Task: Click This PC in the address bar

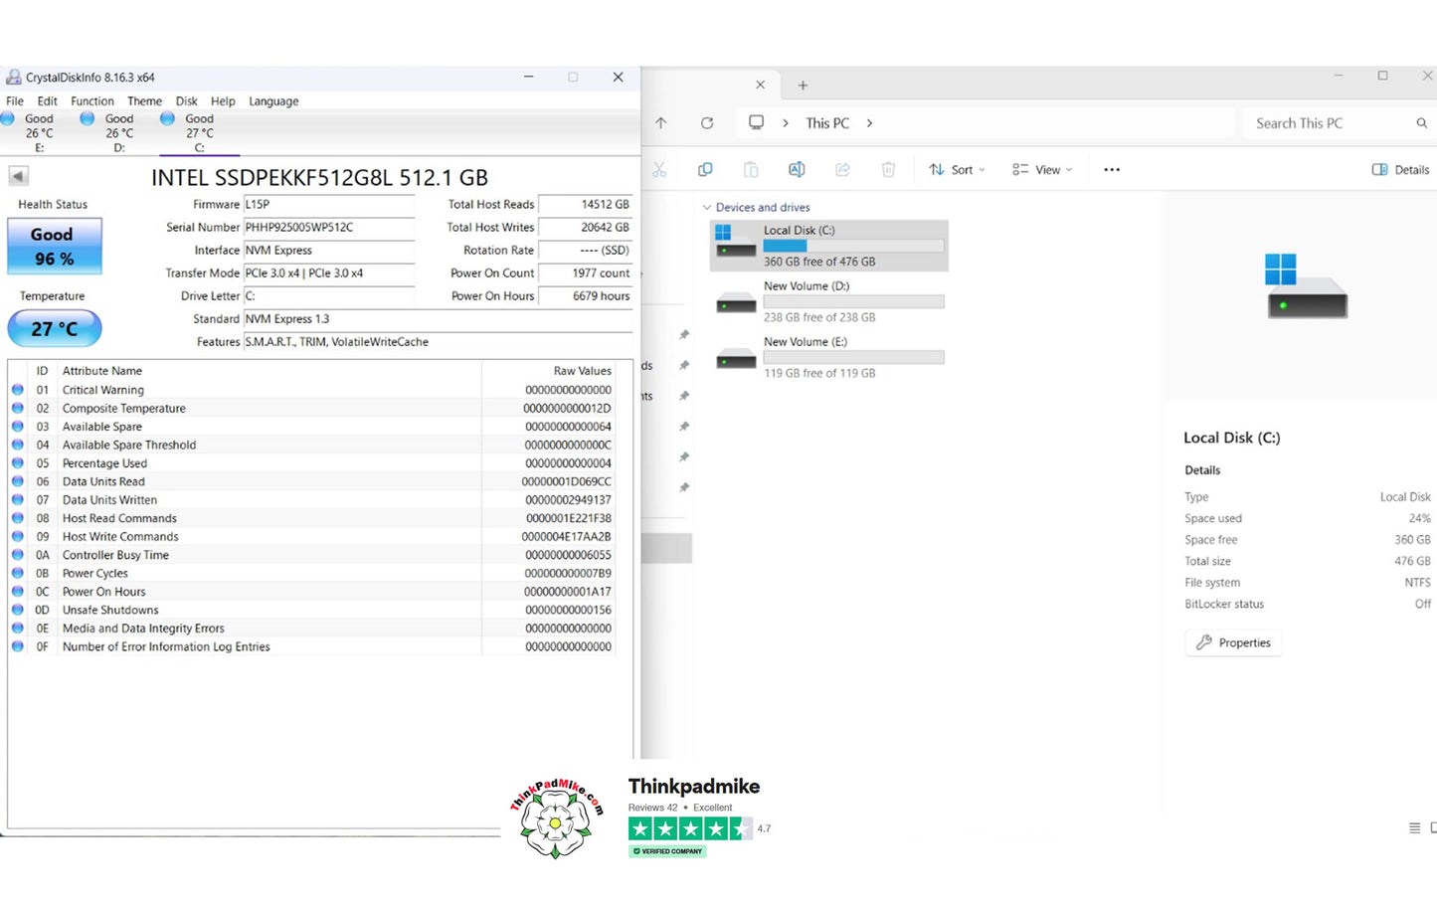Action: click(x=827, y=123)
